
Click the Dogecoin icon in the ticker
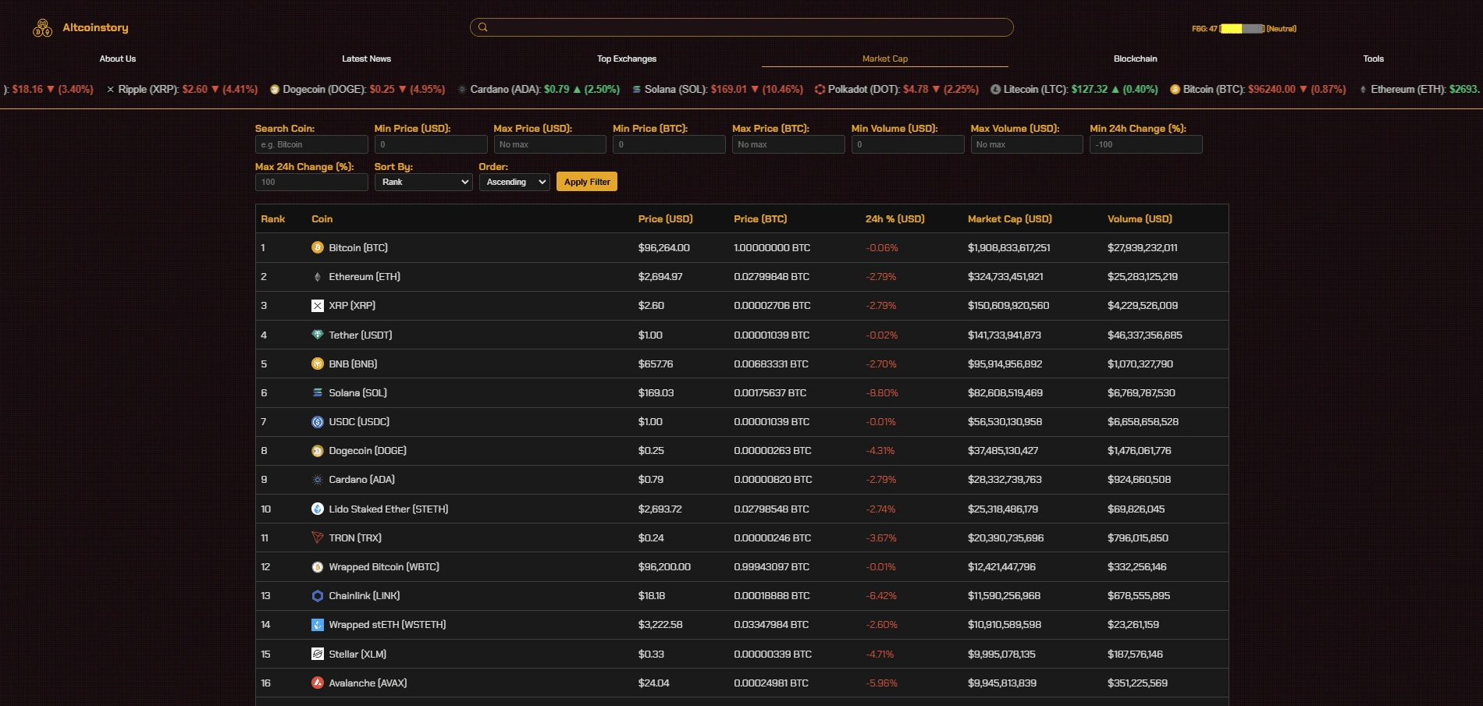coord(275,90)
